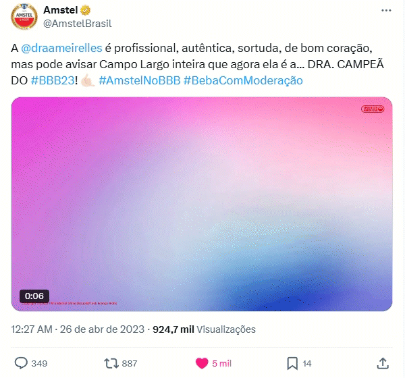The image size is (405, 378).
Task: Open the #BebaComModeração hashtag
Action: (x=243, y=80)
